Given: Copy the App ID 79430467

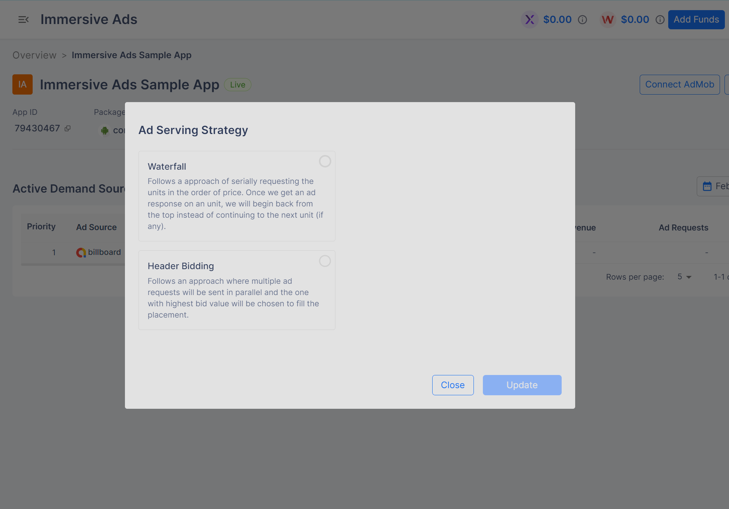Looking at the screenshot, I should pyautogui.click(x=68, y=128).
